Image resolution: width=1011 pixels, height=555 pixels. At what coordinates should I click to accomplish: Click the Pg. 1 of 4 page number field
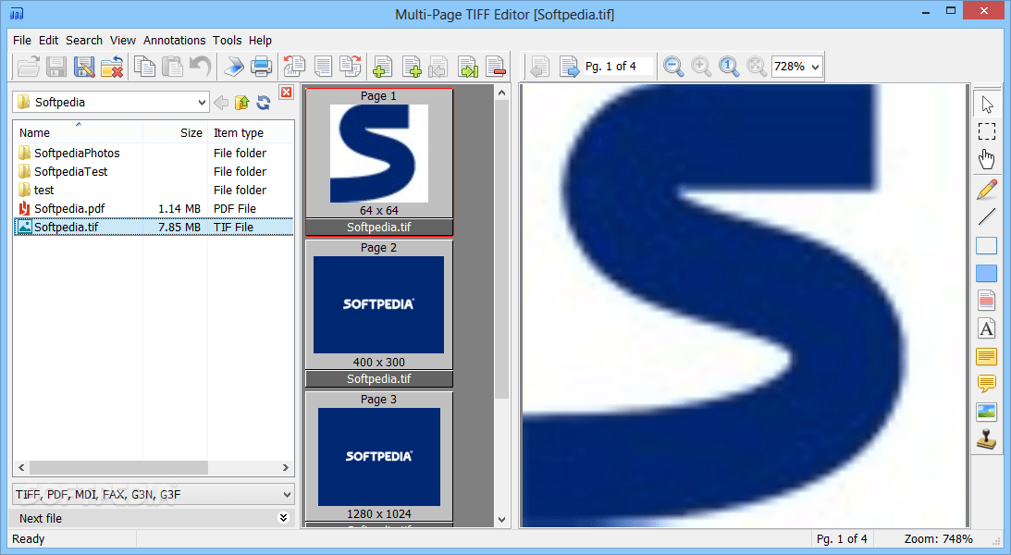pyautogui.click(x=618, y=67)
